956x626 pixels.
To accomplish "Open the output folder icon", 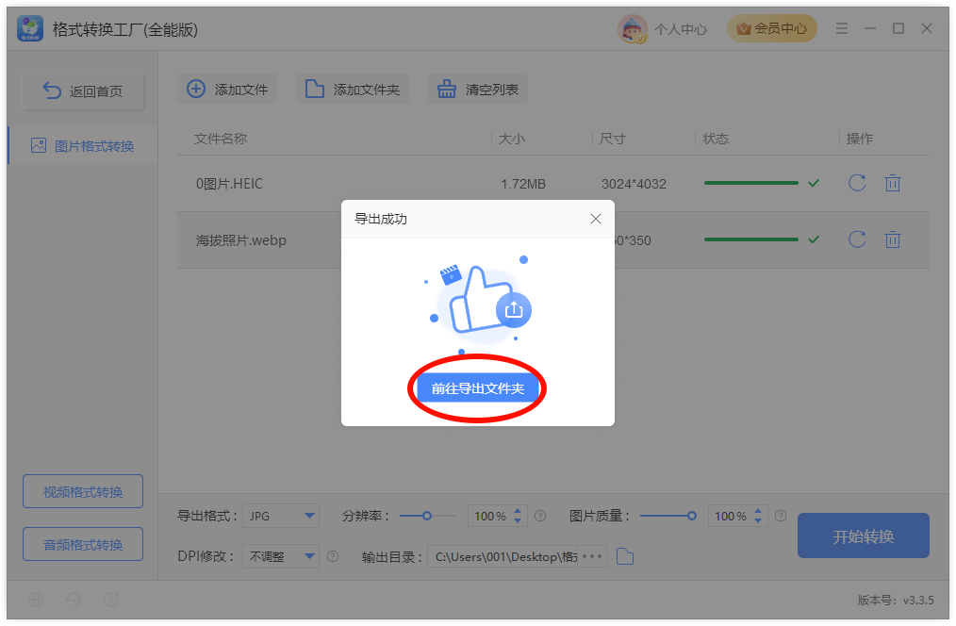I will pos(625,556).
